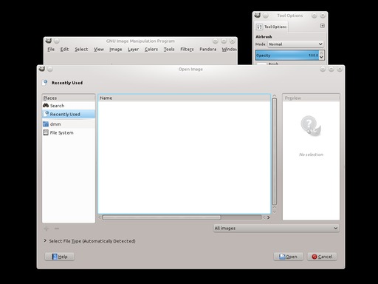Click the Name column header
The image size is (378, 284).
184,98
